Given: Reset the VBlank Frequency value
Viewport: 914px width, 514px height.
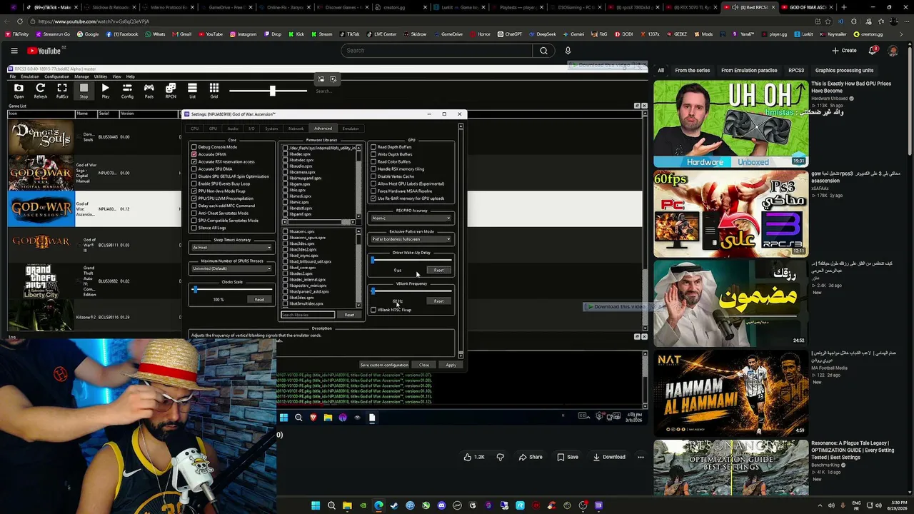Looking at the screenshot, I should 438,301.
